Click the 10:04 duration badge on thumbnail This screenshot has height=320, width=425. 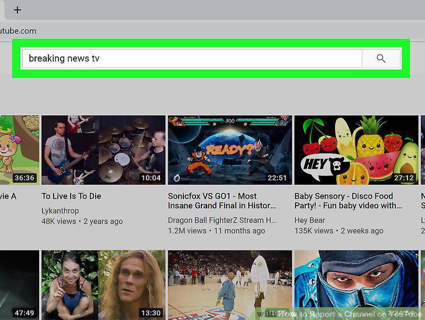point(151,178)
